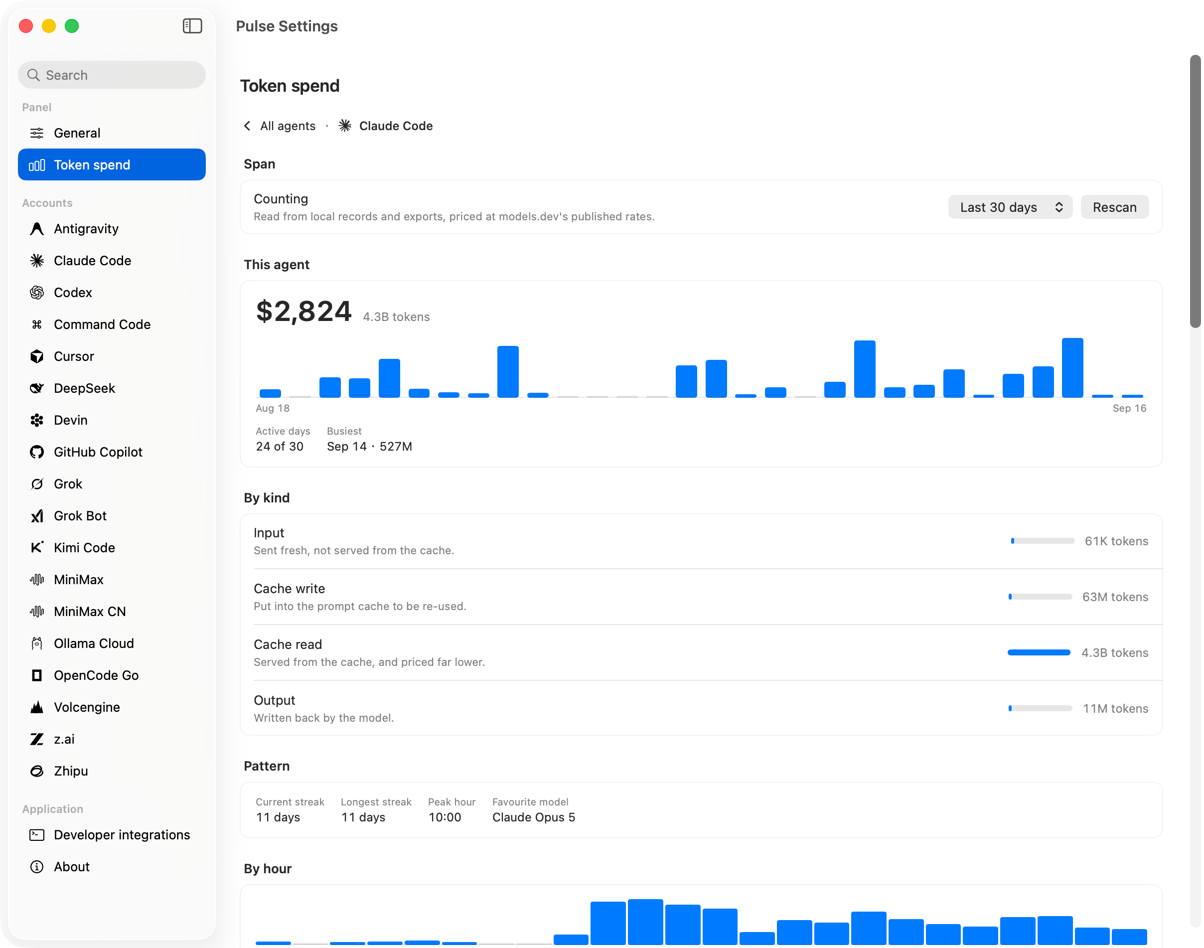Click the Claude Code breadcrumb starburst icon
Screen dimensions: 1204x948
[344, 126]
